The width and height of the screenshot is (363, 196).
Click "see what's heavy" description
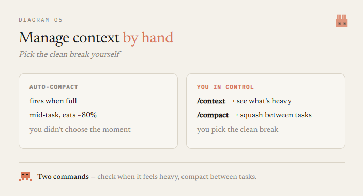(264, 101)
